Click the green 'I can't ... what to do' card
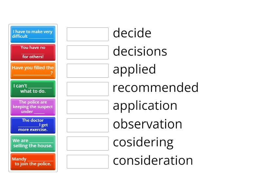The image size is (262, 196). 33,89
